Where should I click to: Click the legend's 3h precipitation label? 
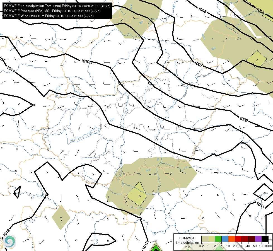pos(187,243)
